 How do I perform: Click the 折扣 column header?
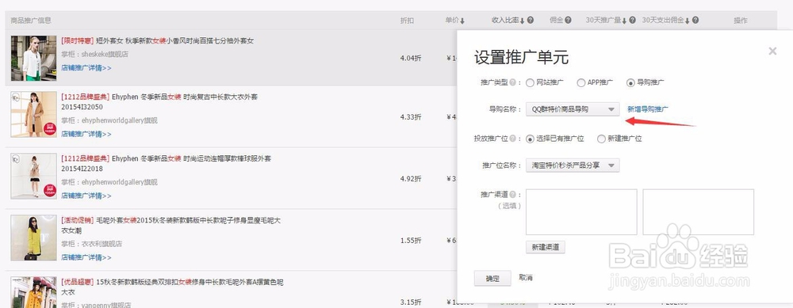coord(407,21)
